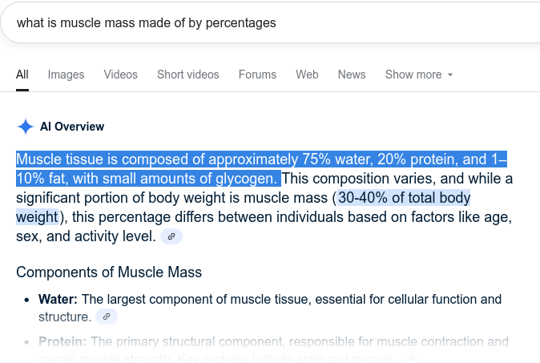
Task: Switch to the Web results tab
Action: coord(307,75)
